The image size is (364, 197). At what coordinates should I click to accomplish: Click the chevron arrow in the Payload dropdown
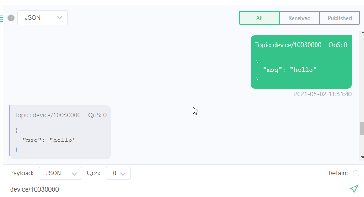(x=74, y=174)
